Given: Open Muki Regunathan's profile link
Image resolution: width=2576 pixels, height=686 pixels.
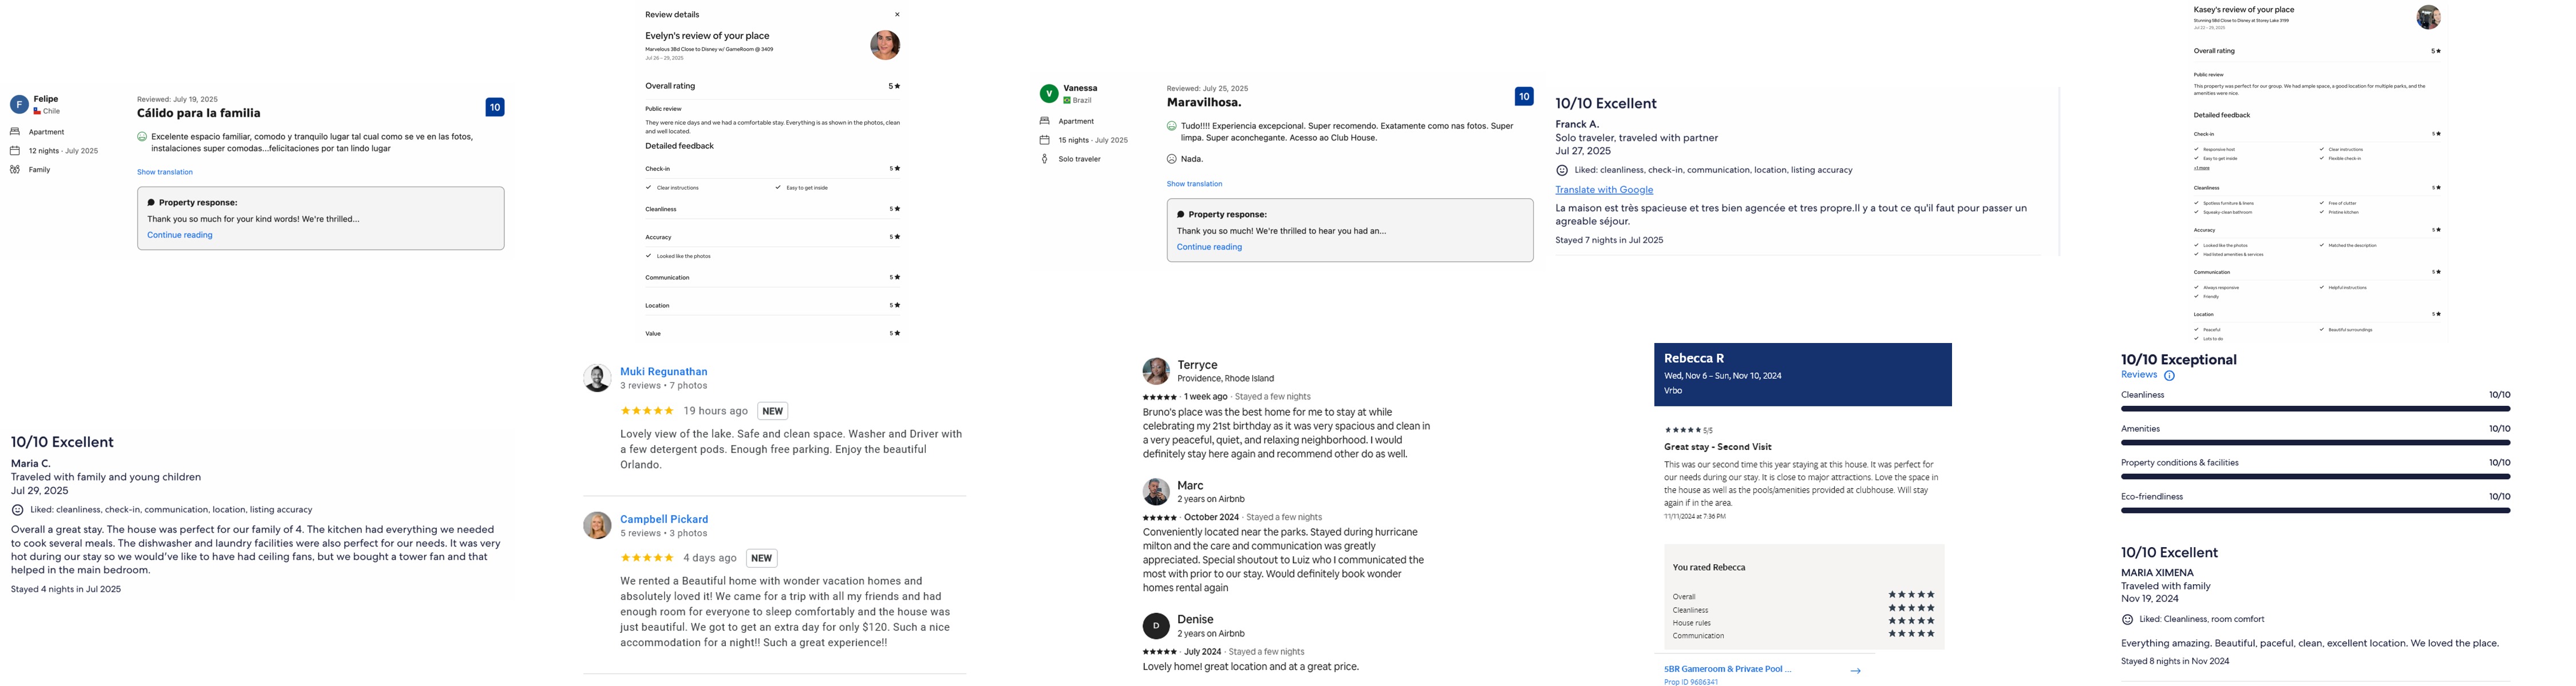Looking at the screenshot, I should click(663, 372).
